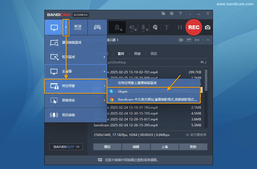The height and width of the screenshot is (169, 257).
Task: Open the BANDICUT link button
Action: 66,147
